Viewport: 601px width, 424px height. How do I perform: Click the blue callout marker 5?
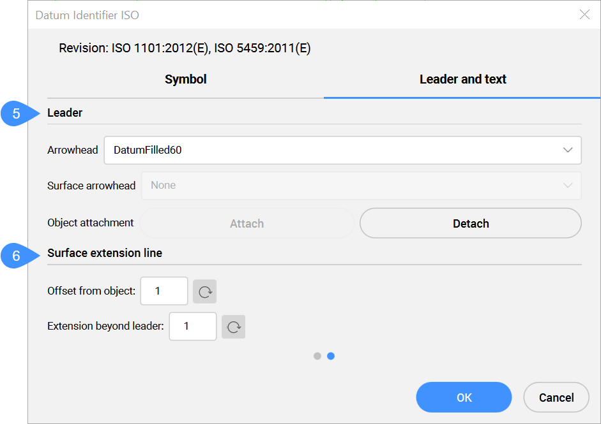click(x=17, y=114)
